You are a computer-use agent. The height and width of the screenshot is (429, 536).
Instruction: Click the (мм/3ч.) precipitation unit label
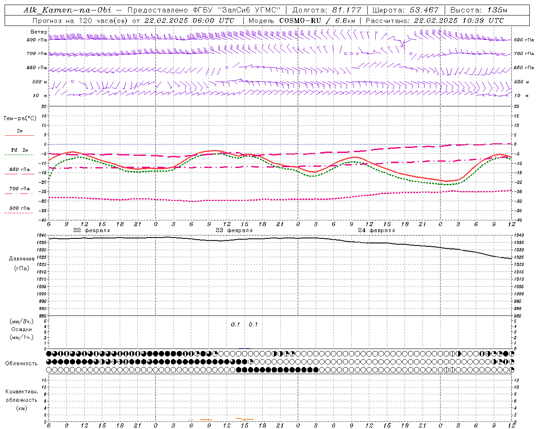coord(22,322)
